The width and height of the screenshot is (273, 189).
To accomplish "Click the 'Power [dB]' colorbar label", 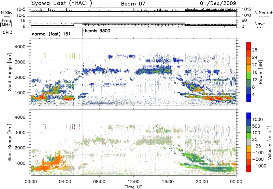I will (x=260, y=72).
